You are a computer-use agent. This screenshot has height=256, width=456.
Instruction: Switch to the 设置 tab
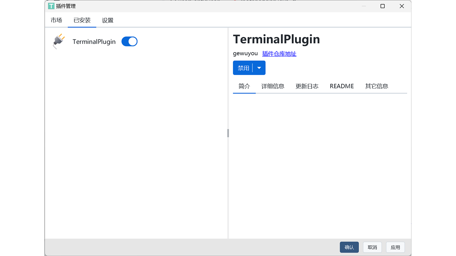pos(107,20)
